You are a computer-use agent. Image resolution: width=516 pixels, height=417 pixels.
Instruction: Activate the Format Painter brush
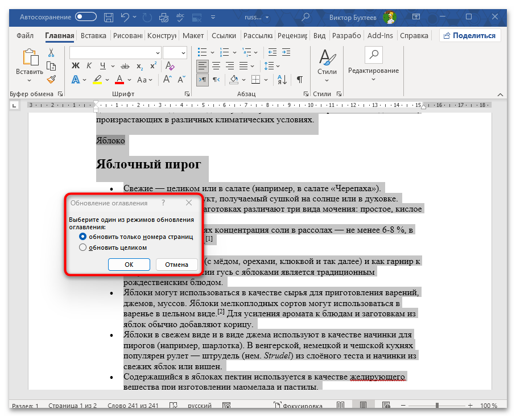point(51,79)
